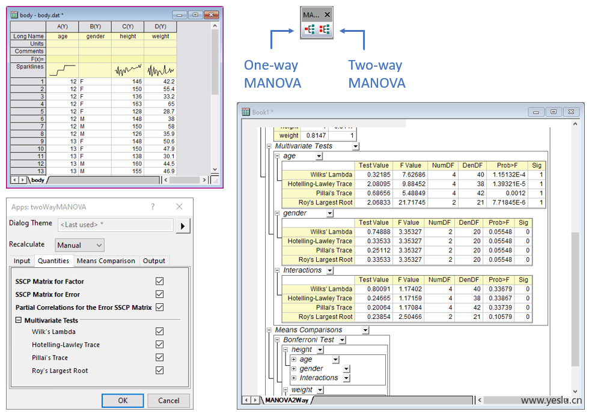This screenshot has height=412, width=589.
Task: Close the MANOVA floating toolbar
Action: coord(327,14)
